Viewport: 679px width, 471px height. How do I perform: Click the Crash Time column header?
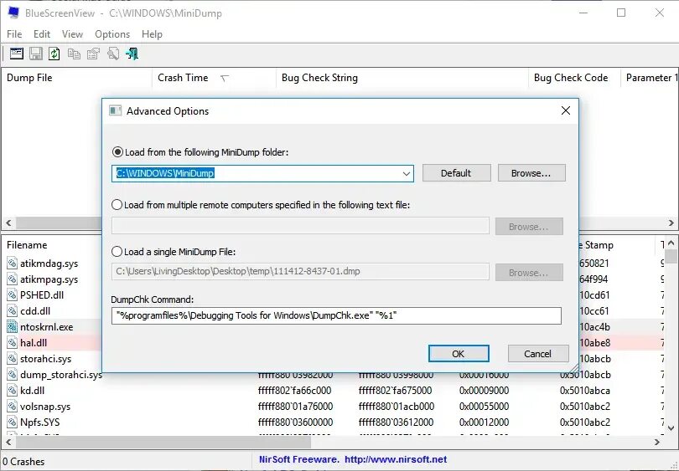pyautogui.click(x=214, y=78)
